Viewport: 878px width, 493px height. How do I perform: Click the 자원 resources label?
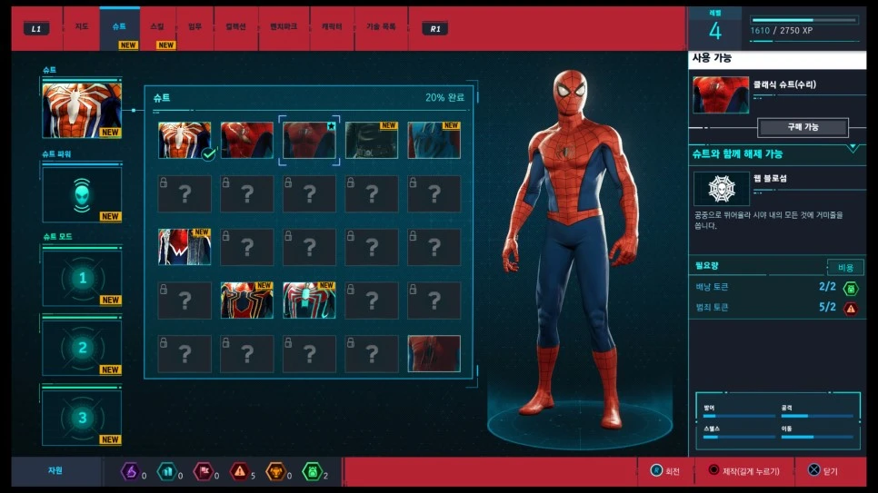55,470
